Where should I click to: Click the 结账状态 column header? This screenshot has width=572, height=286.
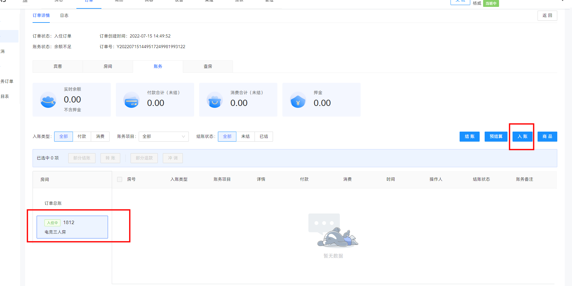(481, 179)
